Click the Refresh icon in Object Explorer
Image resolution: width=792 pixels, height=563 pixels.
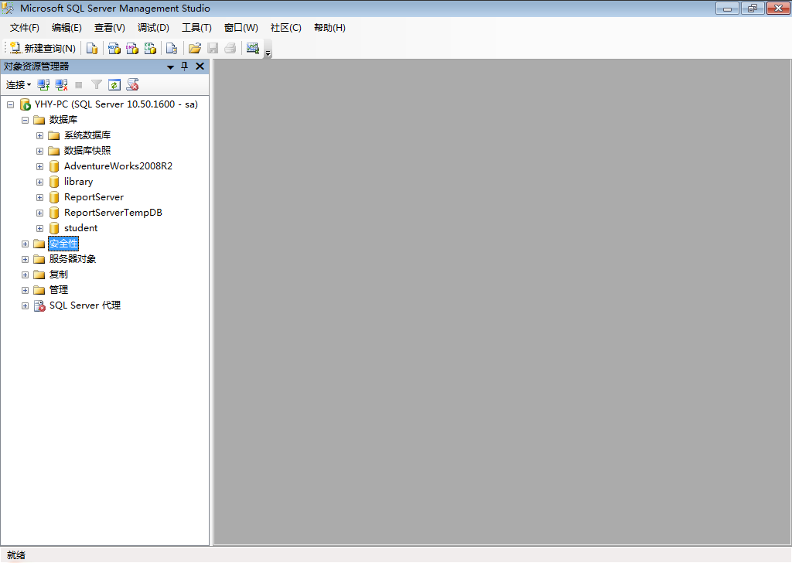114,85
